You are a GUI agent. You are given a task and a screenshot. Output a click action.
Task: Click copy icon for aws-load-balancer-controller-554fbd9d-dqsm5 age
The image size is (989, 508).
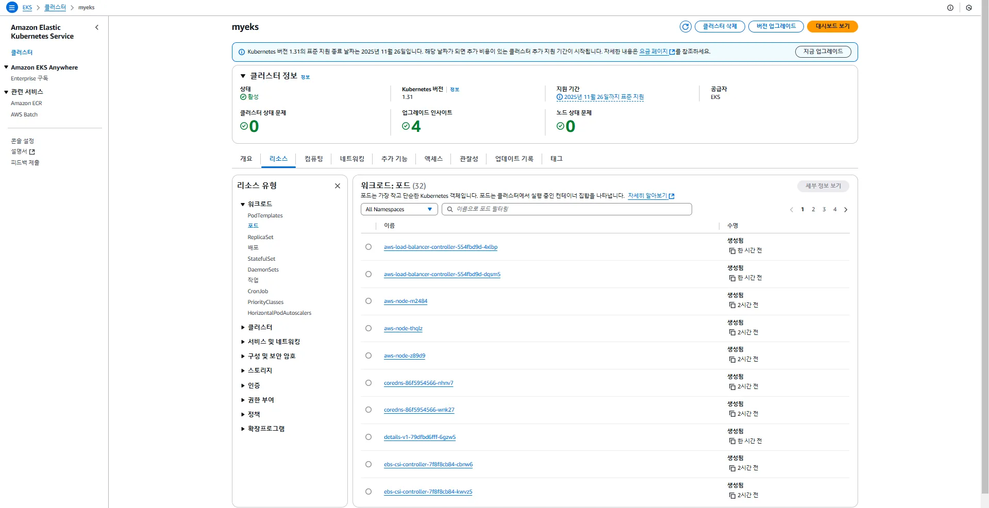pyautogui.click(x=732, y=278)
